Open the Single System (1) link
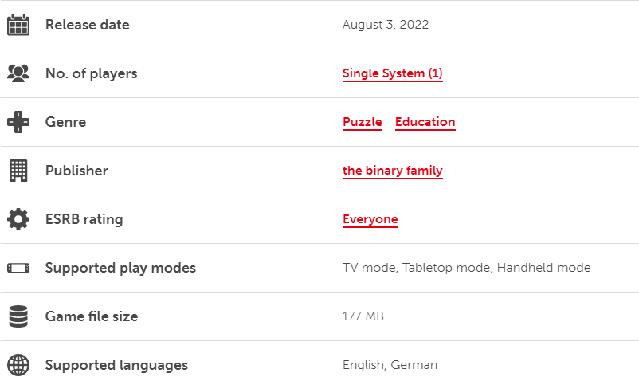The width and height of the screenshot is (639, 389). [393, 73]
